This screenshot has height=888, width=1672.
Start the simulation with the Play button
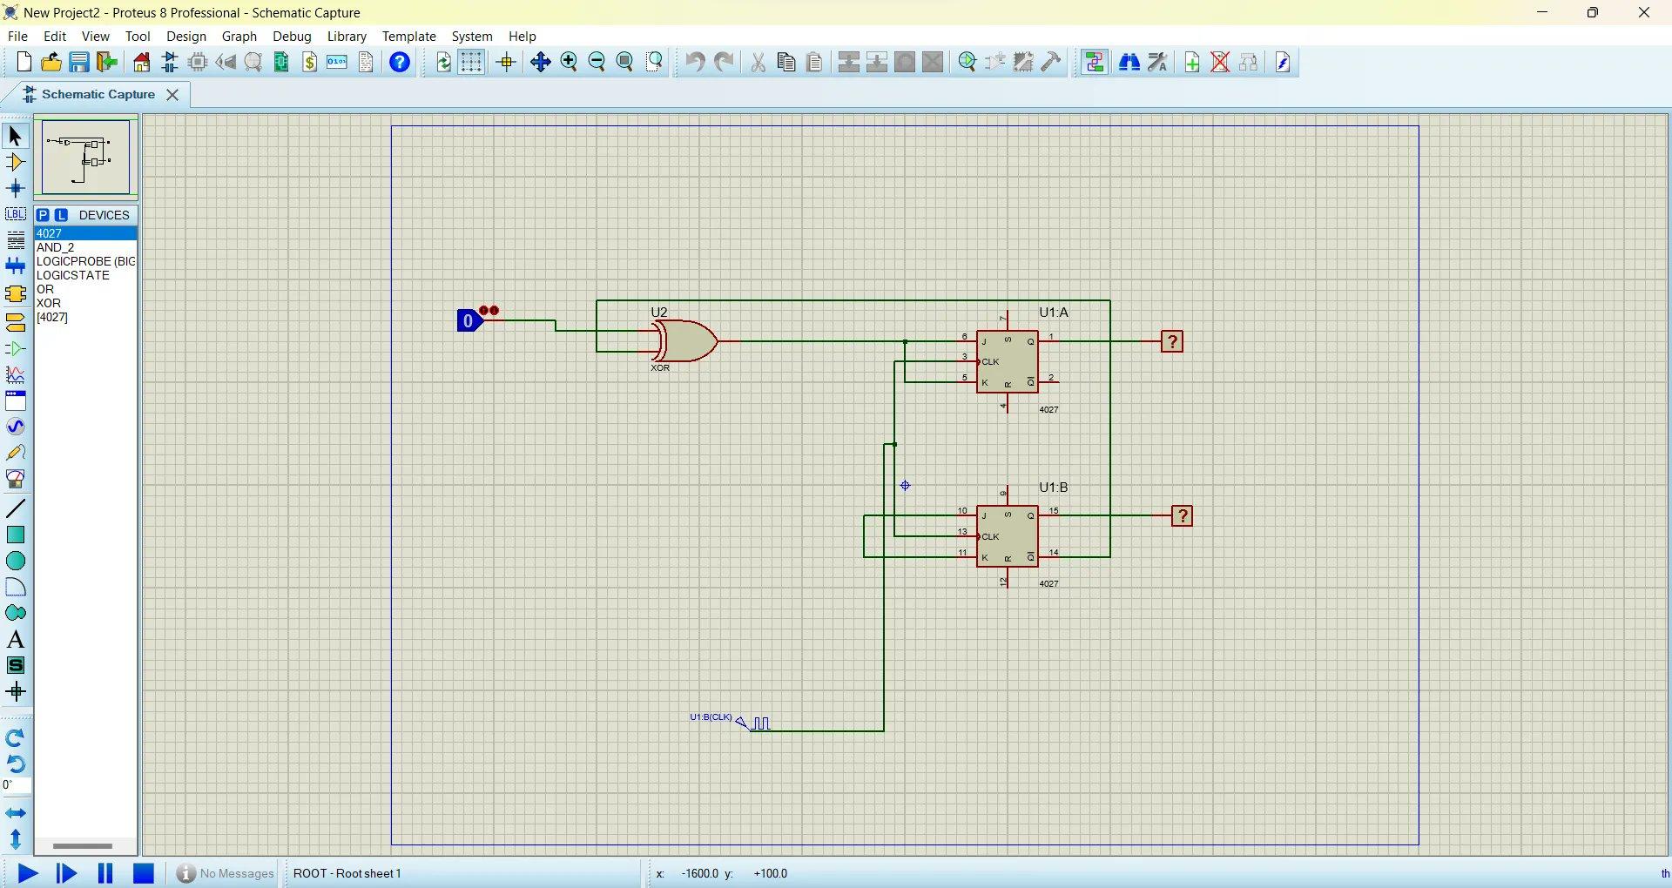tap(27, 873)
